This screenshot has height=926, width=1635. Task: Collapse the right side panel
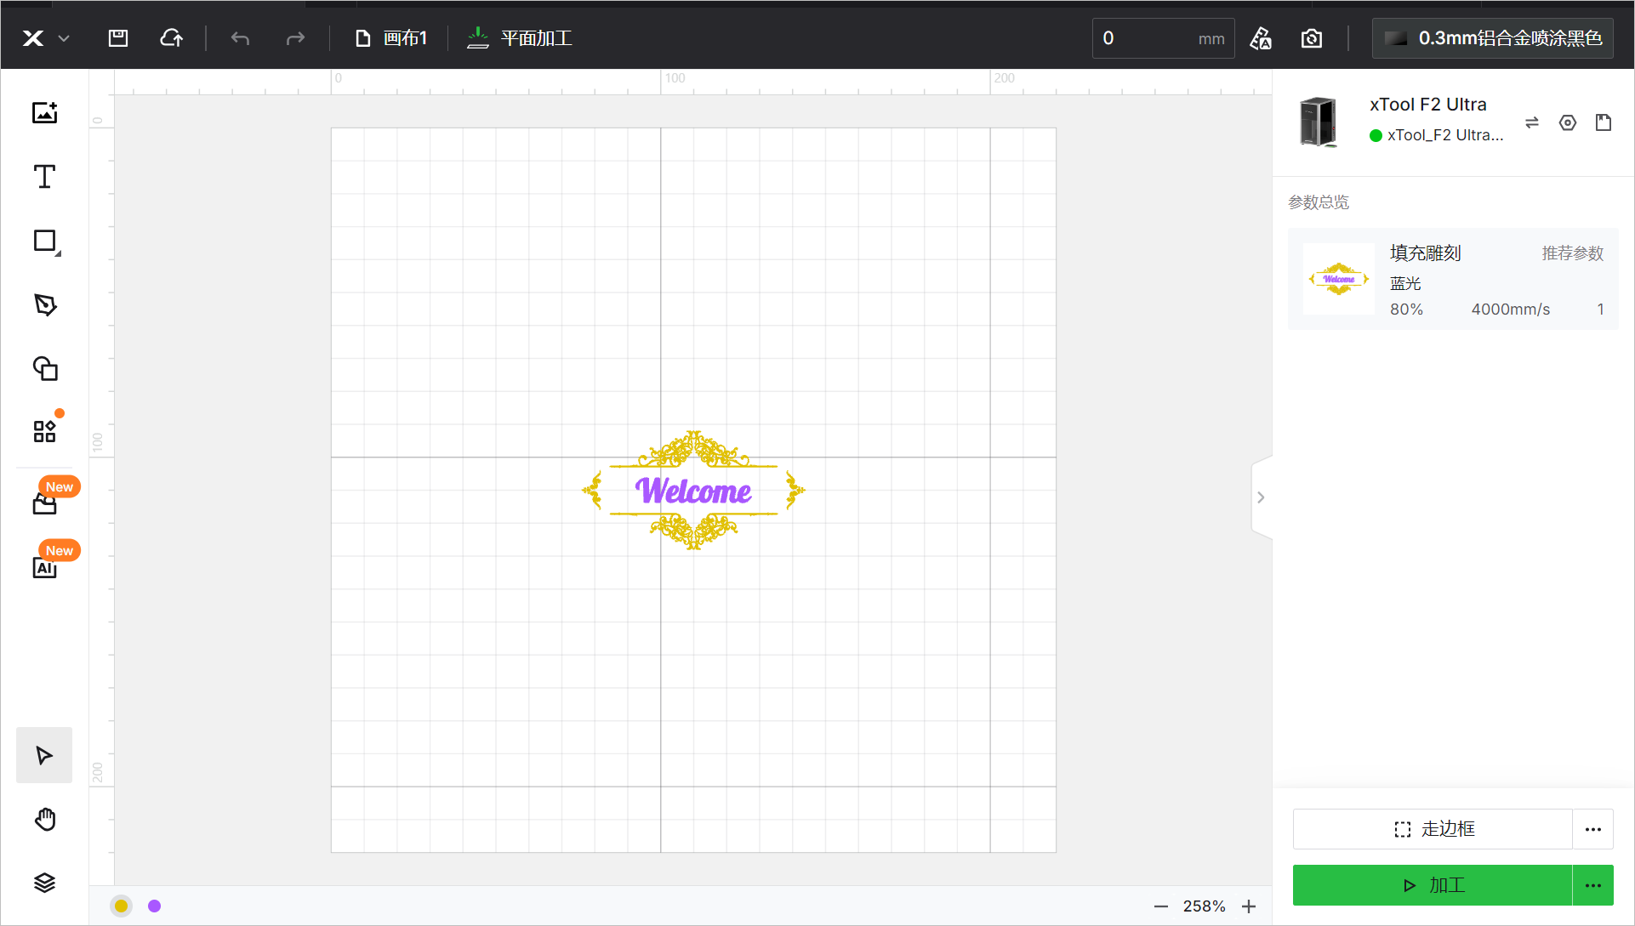(1261, 497)
